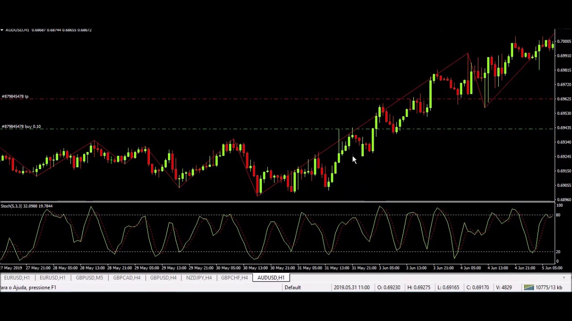The height and width of the screenshot is (321, 572).
Task: Click the 0.70005 price scale label
Action: 564,41
